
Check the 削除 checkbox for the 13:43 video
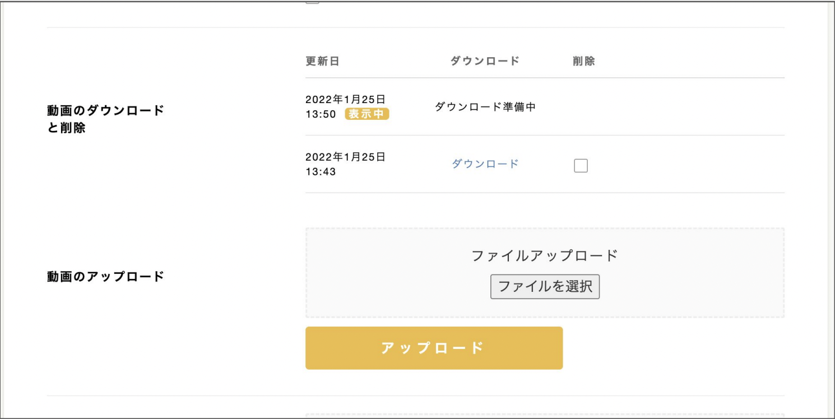click(581, 166)
